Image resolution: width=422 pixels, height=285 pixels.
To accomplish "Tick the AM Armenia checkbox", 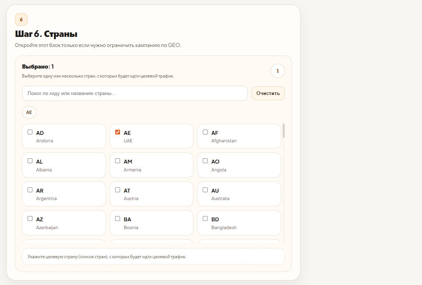I will coord(118,161).
